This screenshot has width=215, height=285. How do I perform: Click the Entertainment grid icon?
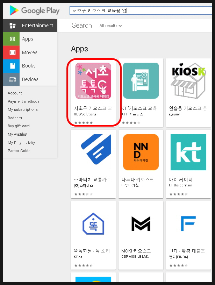pos(13,26)
